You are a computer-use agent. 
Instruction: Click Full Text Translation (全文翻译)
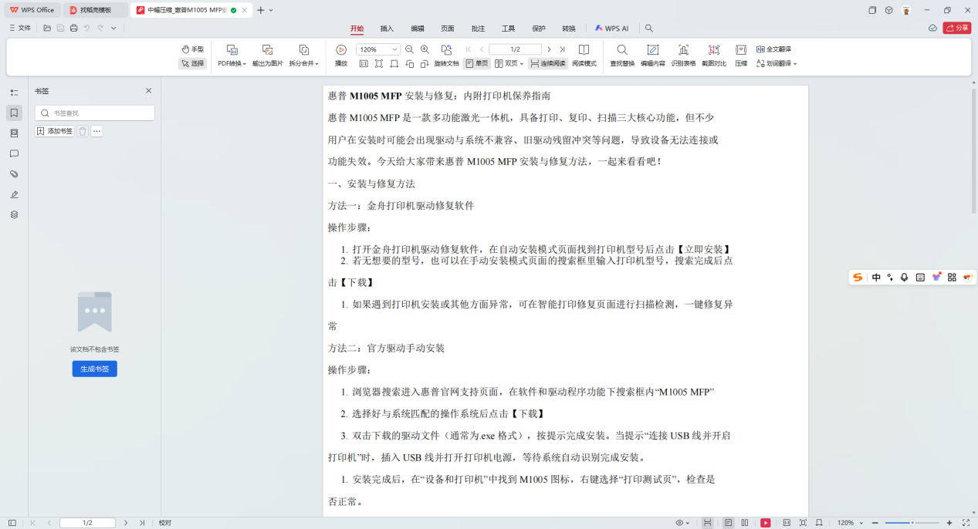pyautogui.click(x=773, y=49)
